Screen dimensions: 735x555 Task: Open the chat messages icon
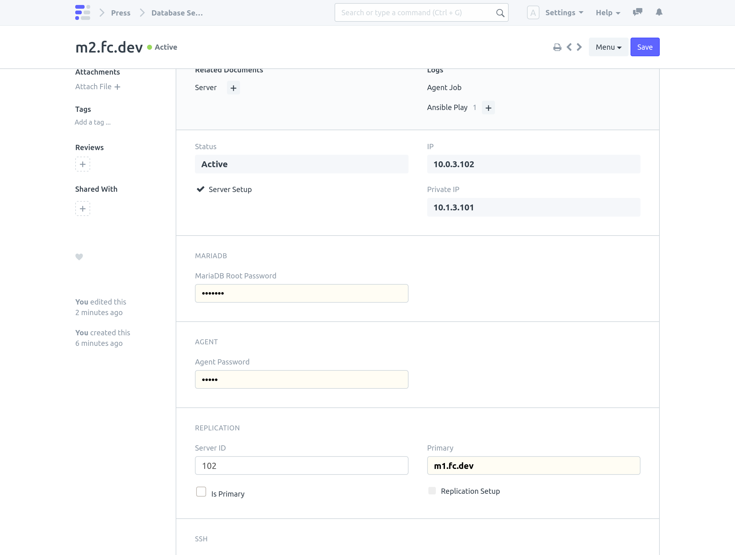637,12
